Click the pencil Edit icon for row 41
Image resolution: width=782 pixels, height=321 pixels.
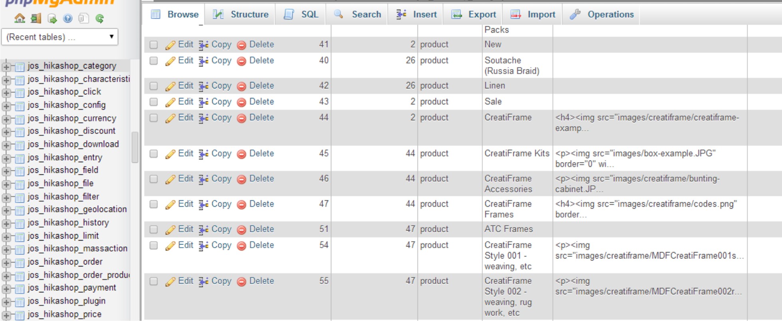(170, 45)
